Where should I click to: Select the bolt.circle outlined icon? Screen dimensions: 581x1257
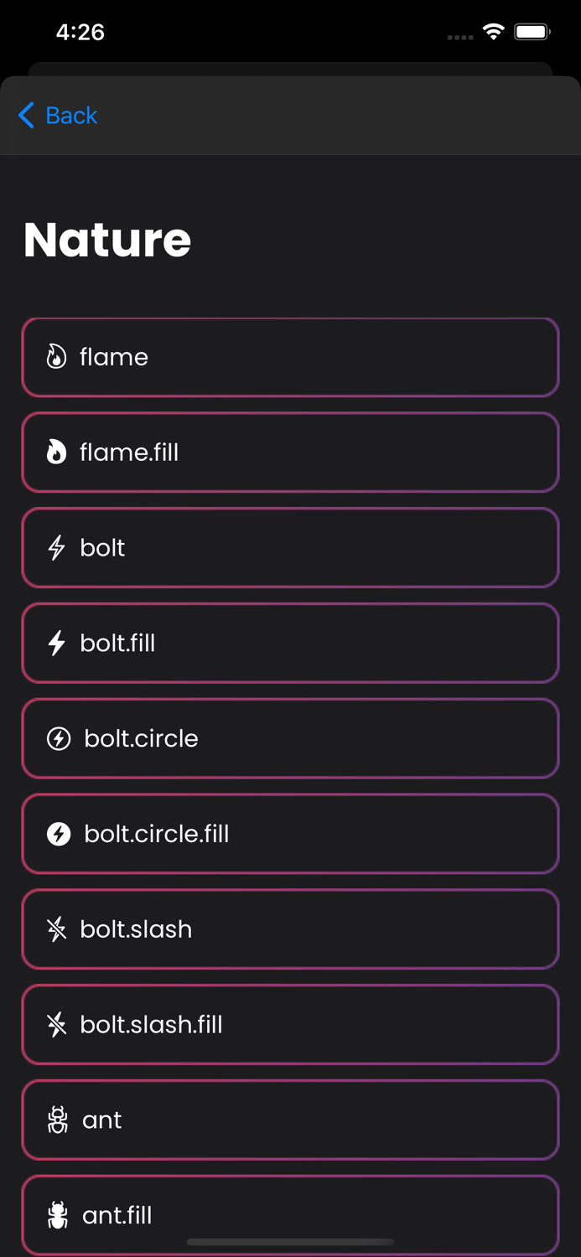tap(57, 738)
